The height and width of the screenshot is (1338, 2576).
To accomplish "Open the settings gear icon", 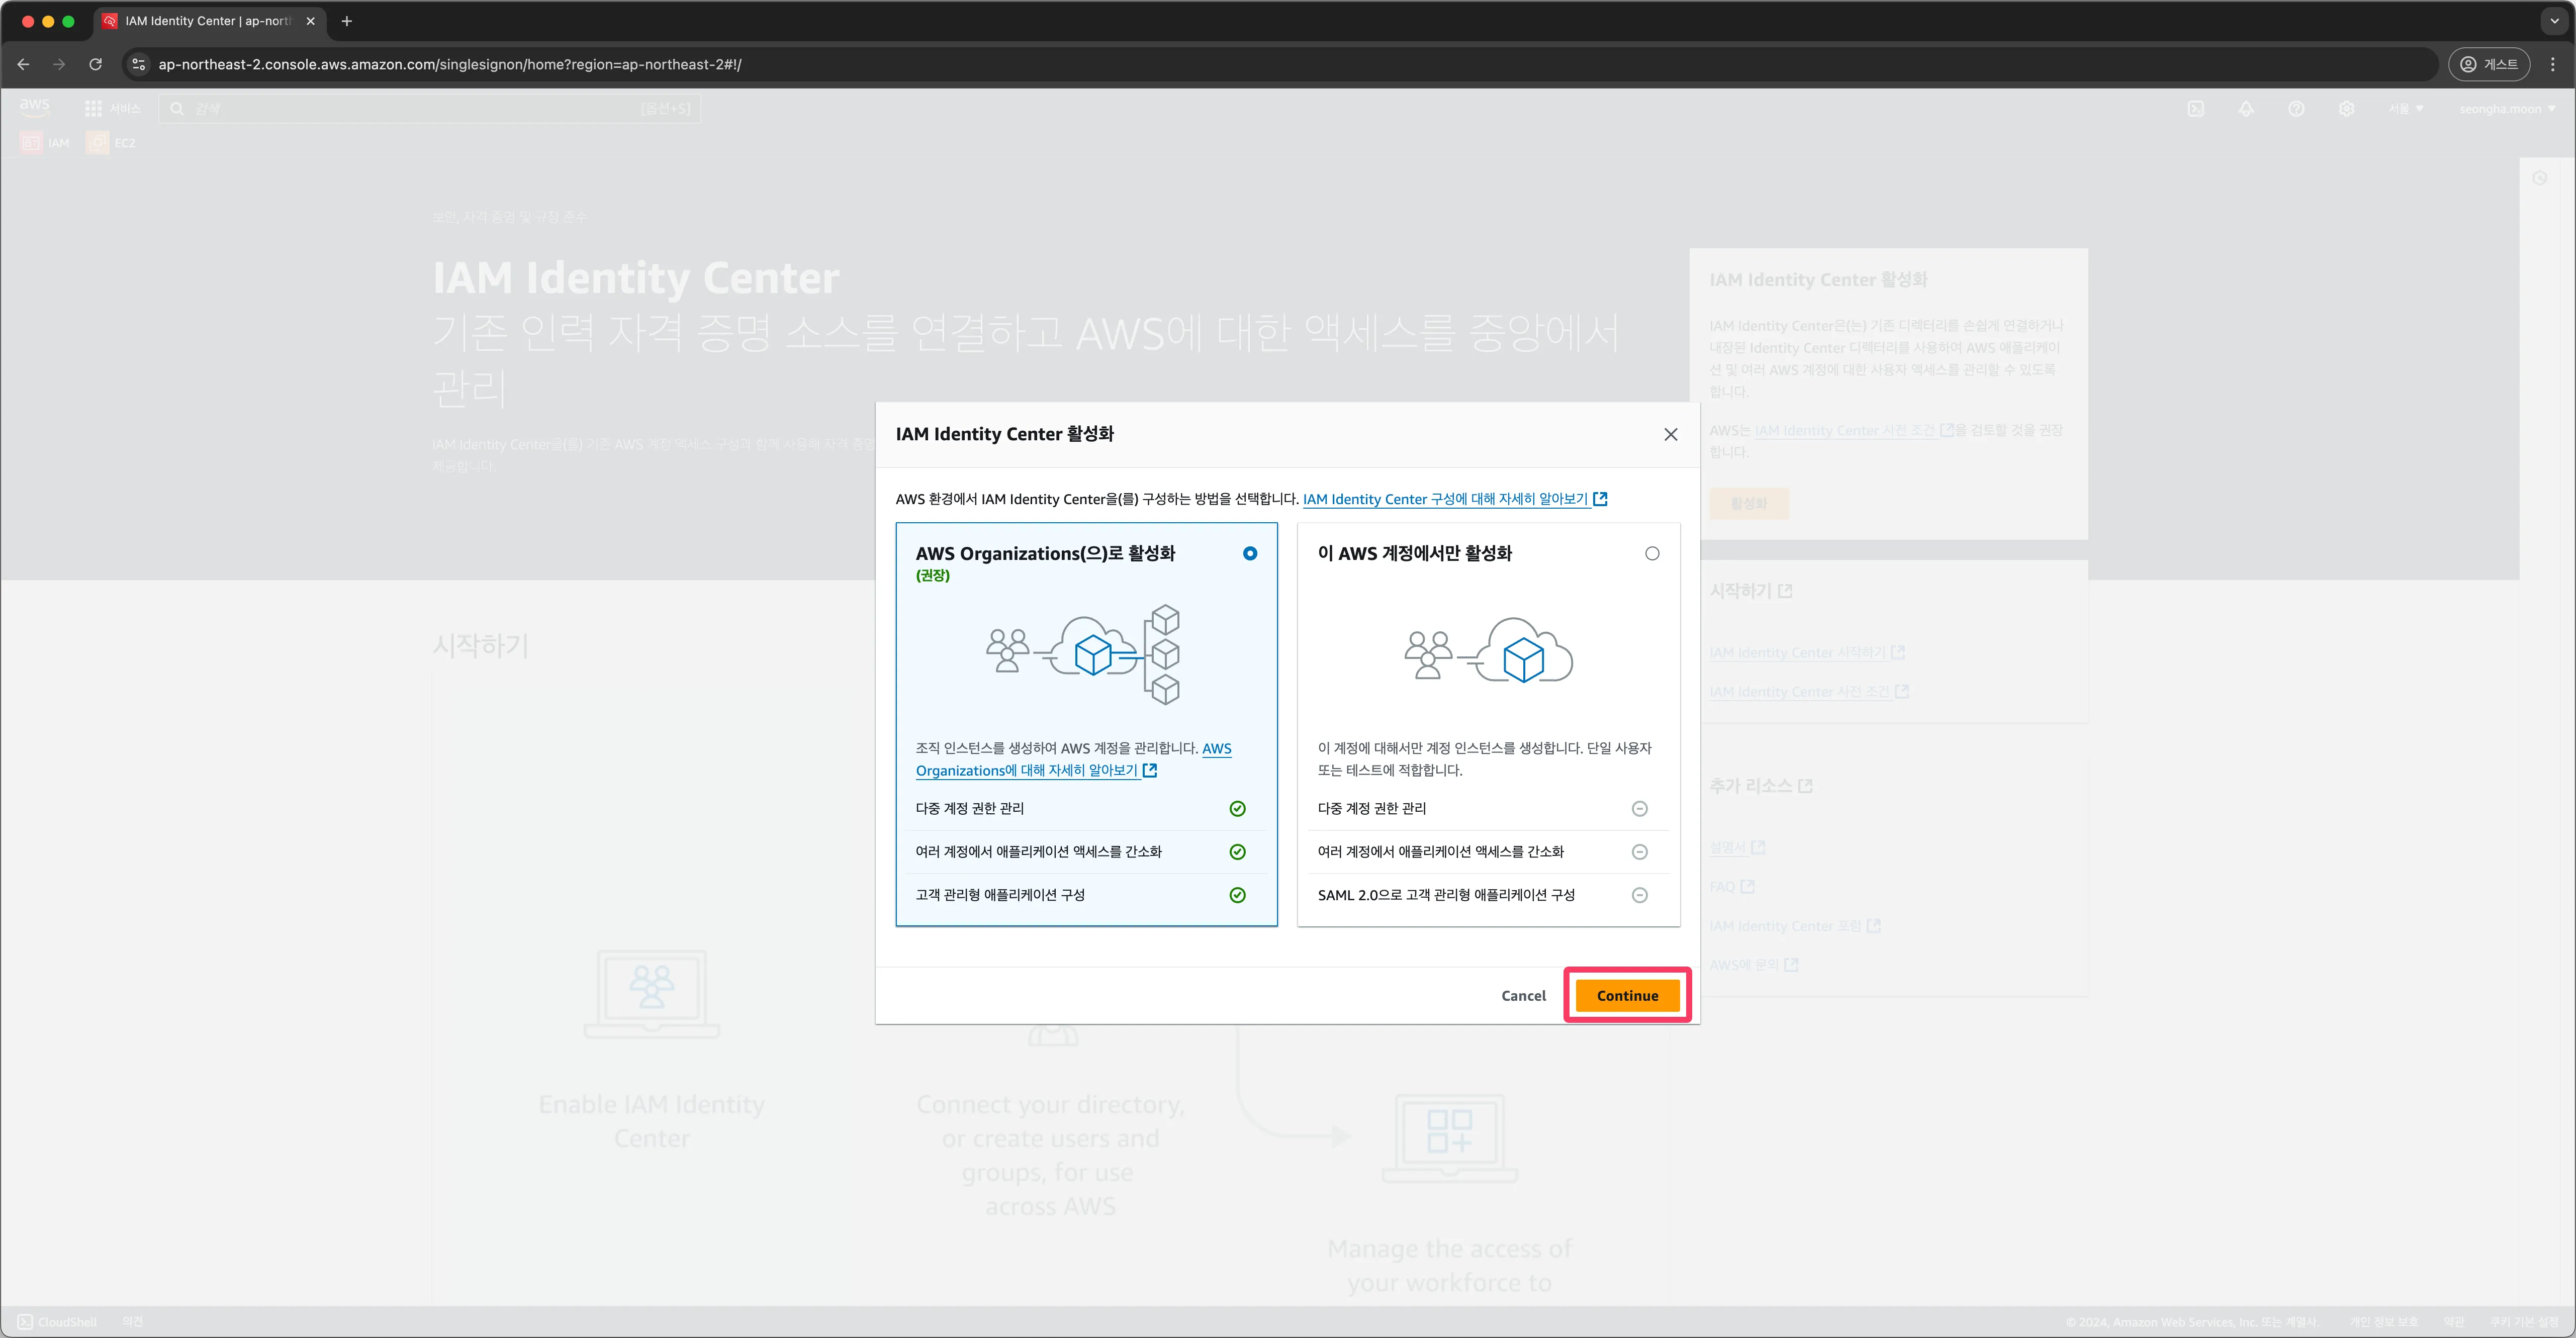I will pos(2346,109).
